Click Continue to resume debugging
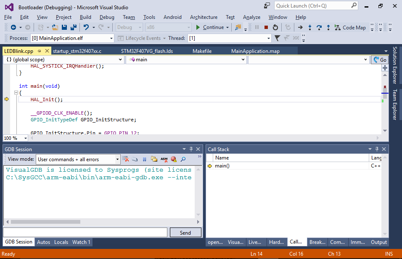This screenshot has height=259, width=402. point(210,27)
